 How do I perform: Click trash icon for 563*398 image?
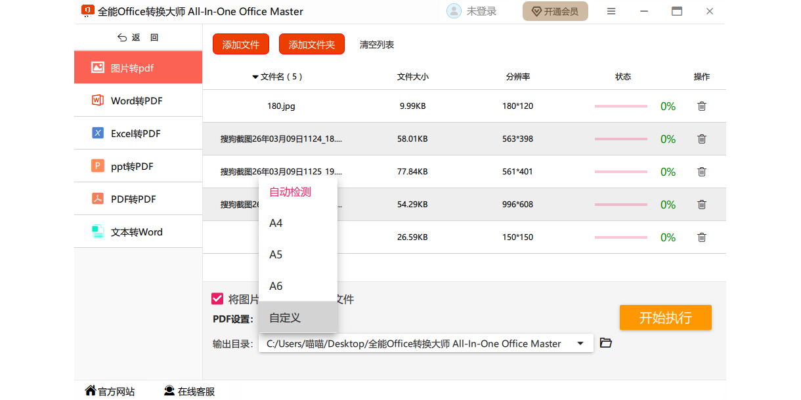coord(701,139)
